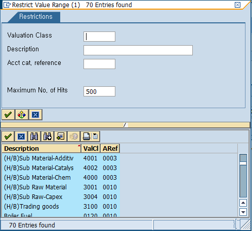Sort by the Description column header
Viewport: 252px width, 231px height.
41,148
